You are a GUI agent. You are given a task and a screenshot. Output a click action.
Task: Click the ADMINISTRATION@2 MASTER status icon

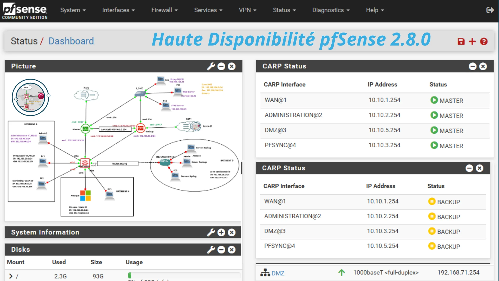(x=434, y=115)
